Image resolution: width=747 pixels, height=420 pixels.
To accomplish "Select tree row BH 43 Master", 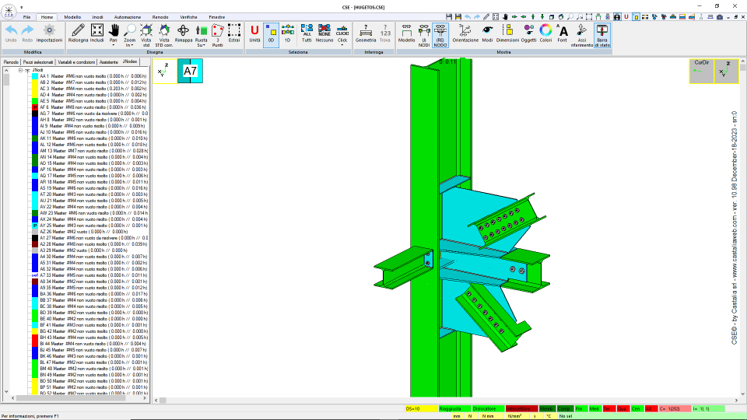I will [x=93, y=337].
